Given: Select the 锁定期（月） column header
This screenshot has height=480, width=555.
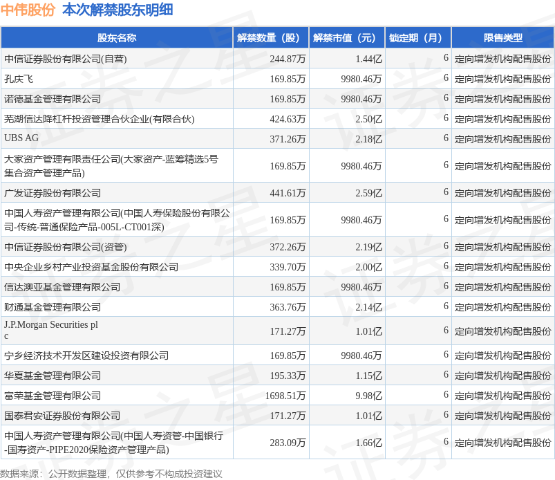Looking at the screenshot, I should point(418,38).
